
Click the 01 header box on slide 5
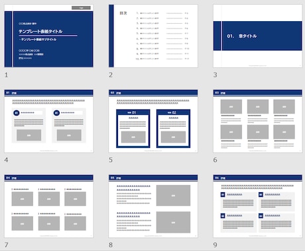[x=133, y=112]
